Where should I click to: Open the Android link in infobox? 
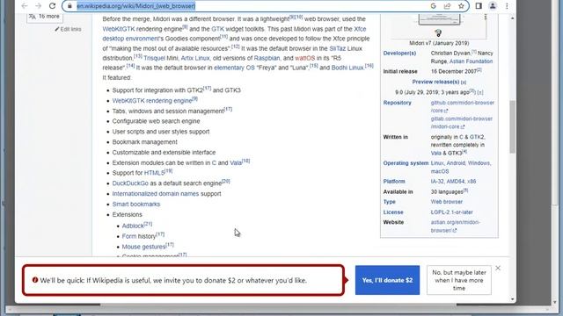coord(456,163)
